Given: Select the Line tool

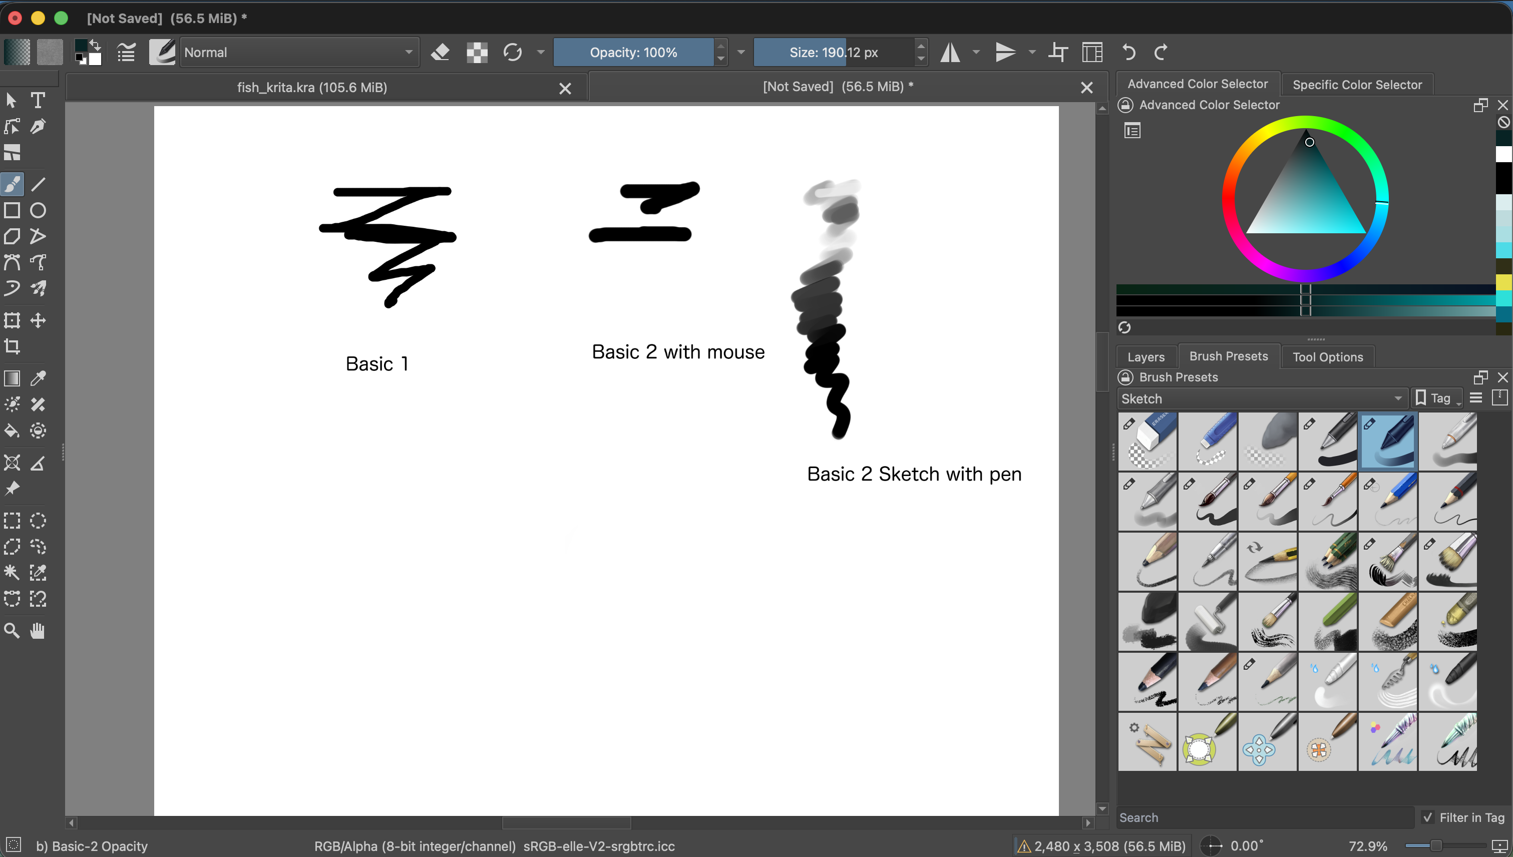Looking at the screenshot, I should pyautogui.click(x=38, y=184).
